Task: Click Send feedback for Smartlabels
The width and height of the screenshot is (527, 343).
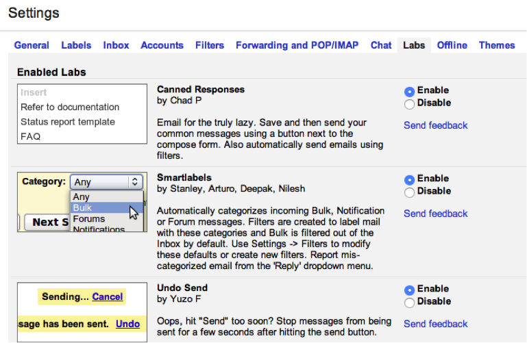Action: click(435, 214)
